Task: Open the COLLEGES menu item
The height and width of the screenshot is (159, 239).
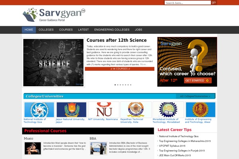Action: (x=46, y=30)
